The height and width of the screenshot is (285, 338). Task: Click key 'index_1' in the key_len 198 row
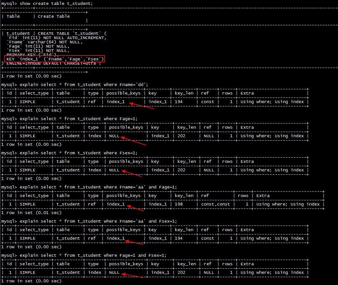tap(158, 204)
